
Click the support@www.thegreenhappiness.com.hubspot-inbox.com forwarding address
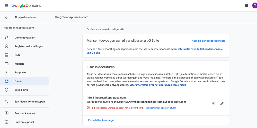(x=151, y=102)
